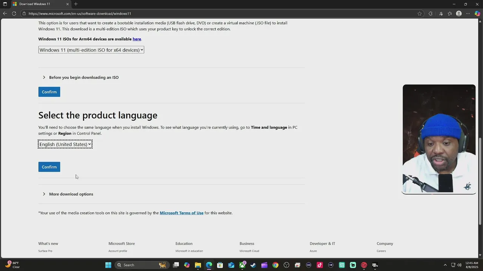Open Google Chrome from the taskbar
Image resolution: width=483 pixels, height=271 pixels.
click(x=275, y=265)
